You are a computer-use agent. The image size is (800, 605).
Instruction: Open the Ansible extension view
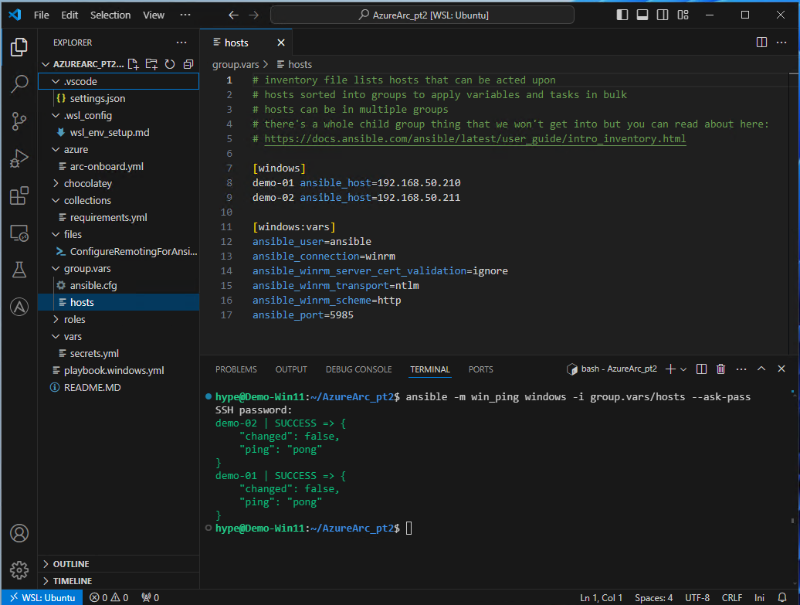point(19,307)
